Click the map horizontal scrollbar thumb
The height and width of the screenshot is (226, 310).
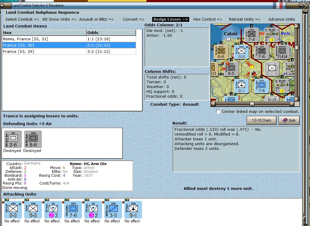point(252,104)
